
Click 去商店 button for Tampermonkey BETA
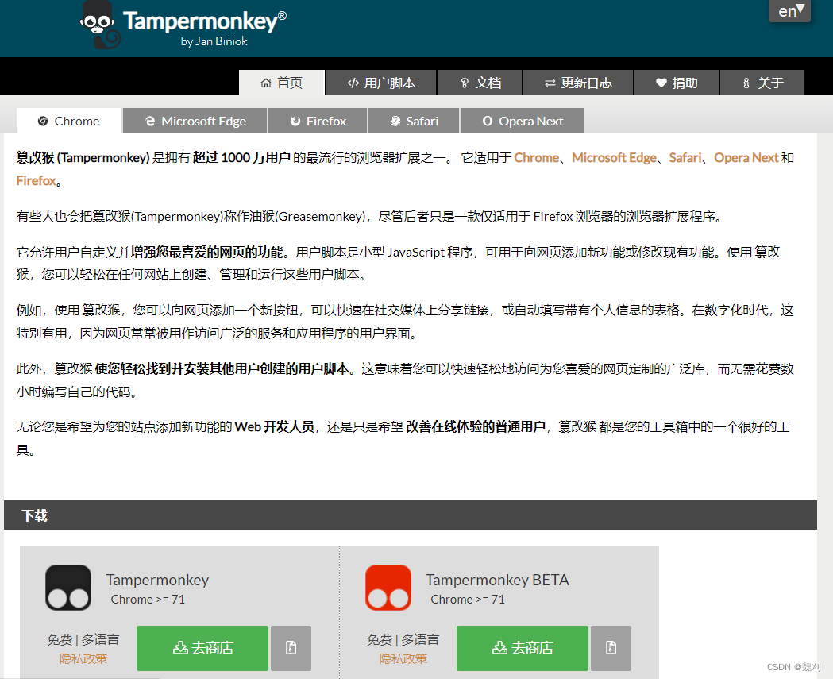(x=523, y=648)
